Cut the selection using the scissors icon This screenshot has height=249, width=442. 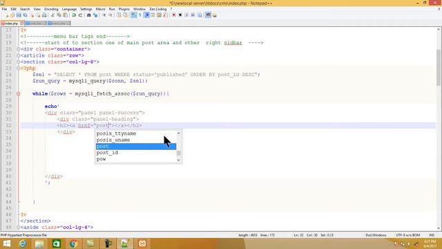click(x=52, y=15)
